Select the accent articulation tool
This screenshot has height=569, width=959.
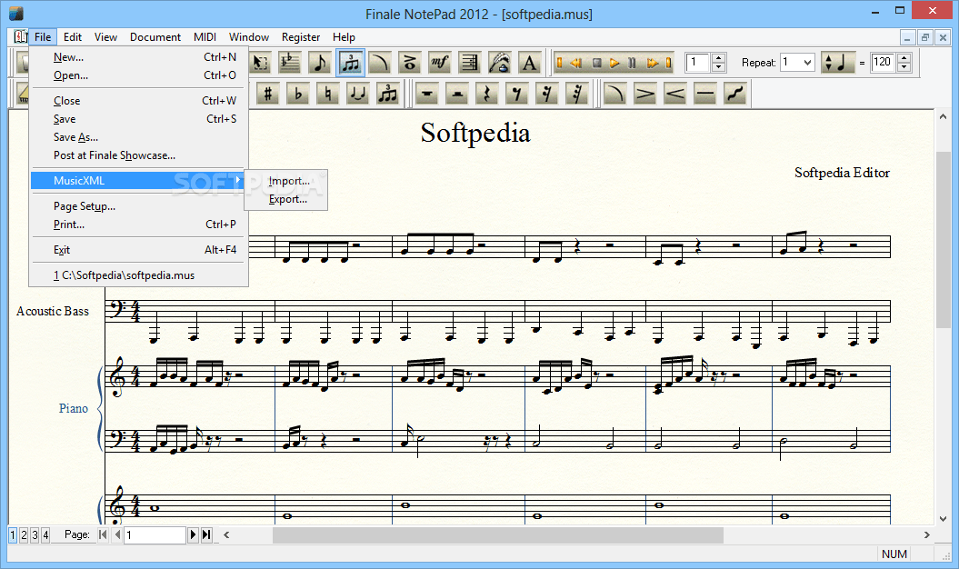click(645, 93)
